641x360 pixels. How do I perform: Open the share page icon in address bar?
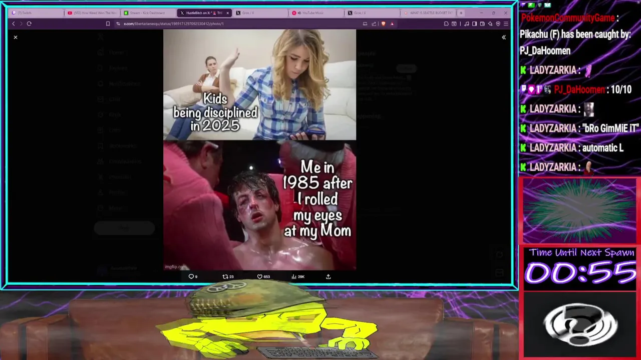click(374, 23)
